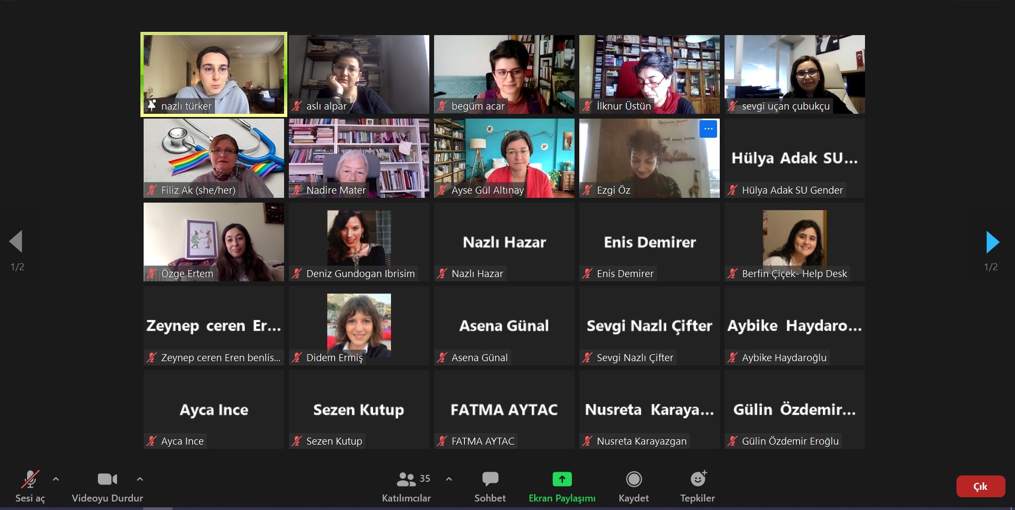Expand video options arrow next to Videoyu Durdur
The width and height of the screenshot is (1015, 510).
pos(140,479)
